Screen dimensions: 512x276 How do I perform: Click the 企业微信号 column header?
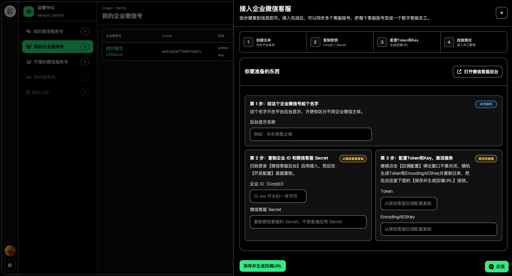(x=114, y=36)
